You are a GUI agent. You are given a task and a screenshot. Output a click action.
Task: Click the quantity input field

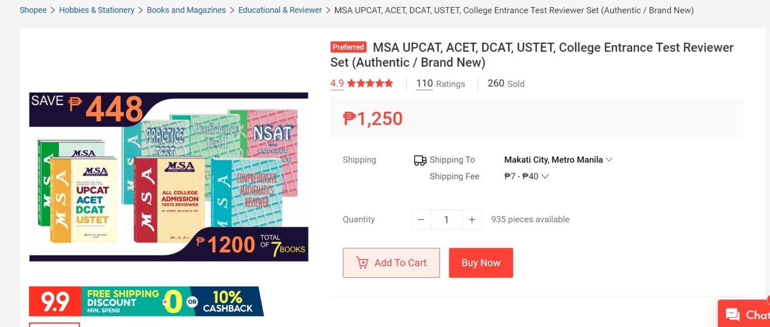pos(446,219)
